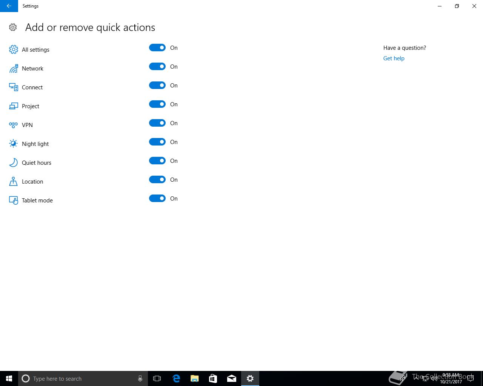Click the All settings gear icon

pos(14,49)
